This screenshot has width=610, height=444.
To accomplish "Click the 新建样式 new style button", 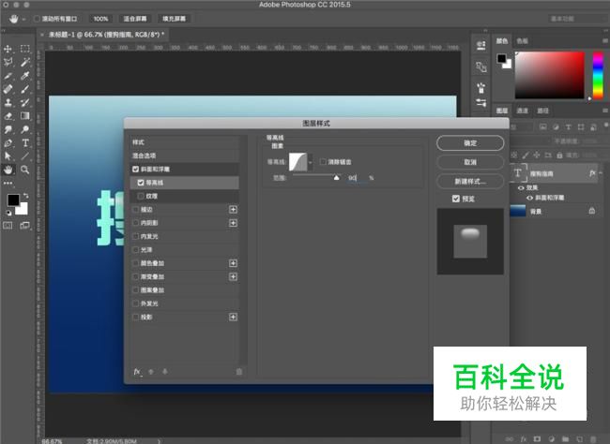I will point(470,182).
